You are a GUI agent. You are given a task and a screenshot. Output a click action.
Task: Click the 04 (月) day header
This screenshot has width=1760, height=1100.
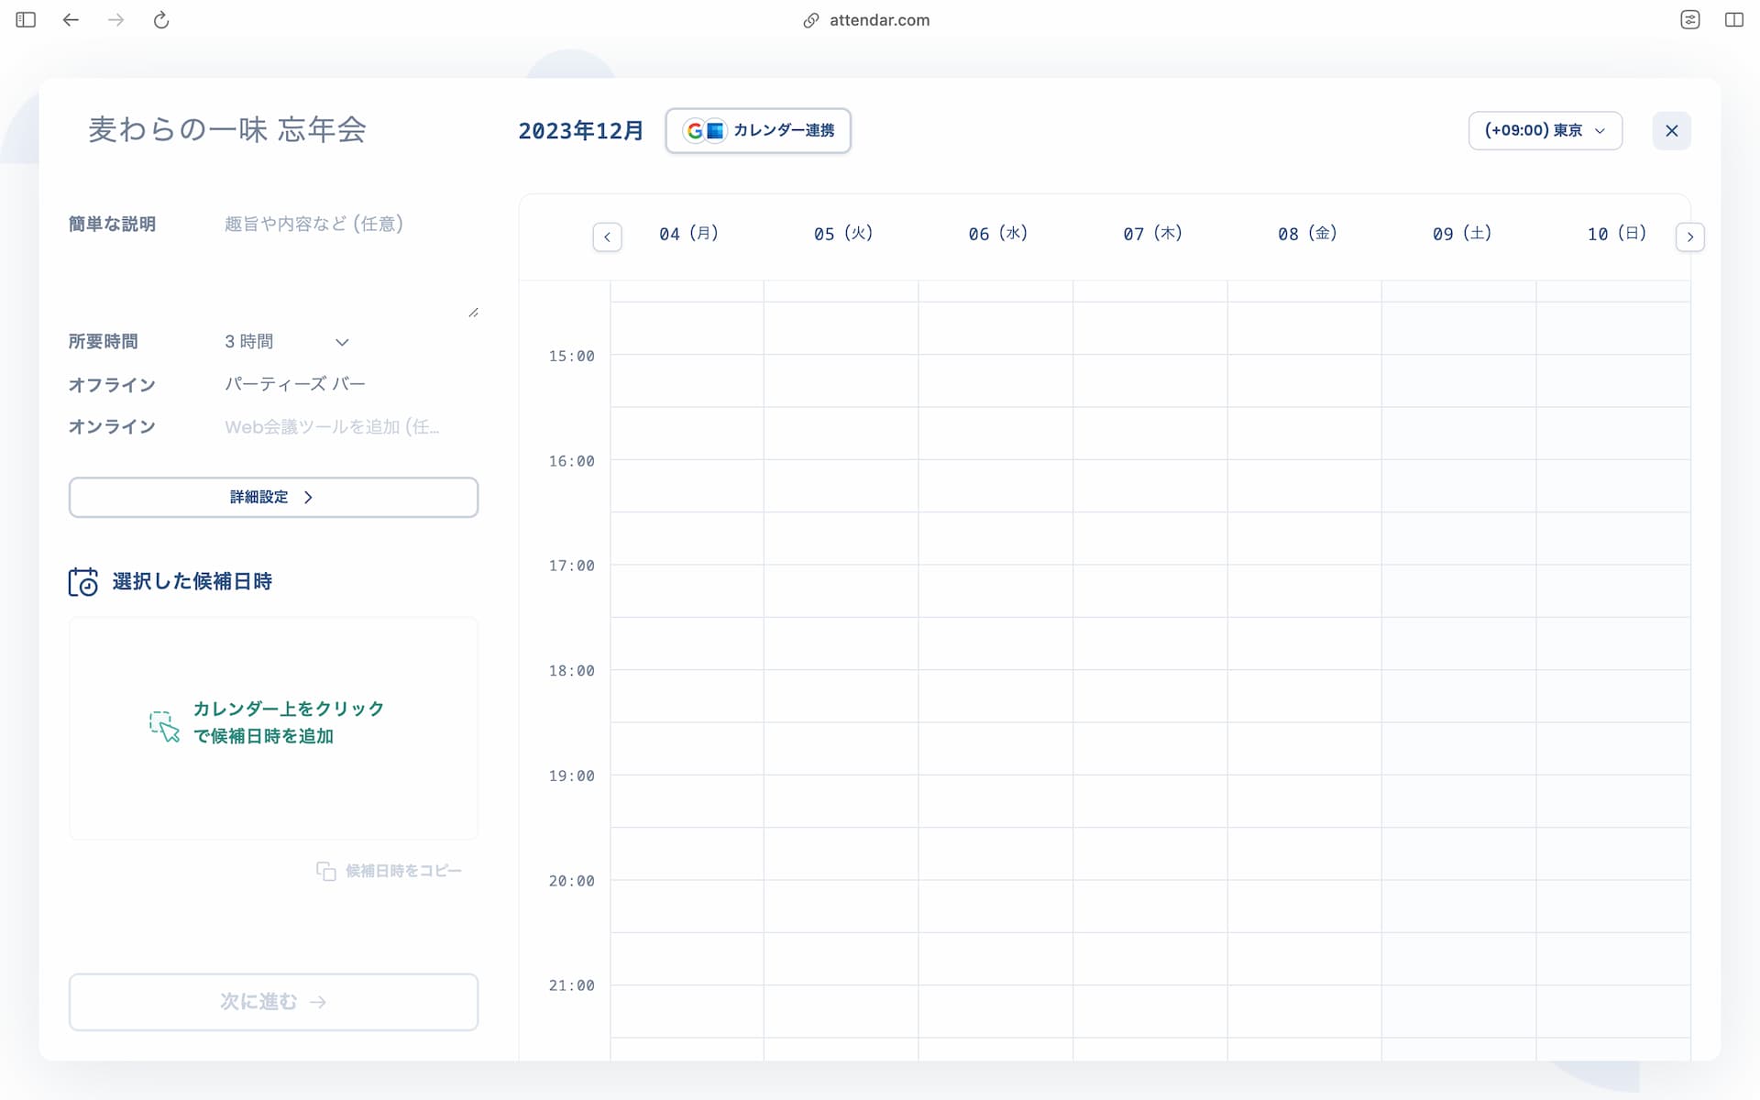688,234
